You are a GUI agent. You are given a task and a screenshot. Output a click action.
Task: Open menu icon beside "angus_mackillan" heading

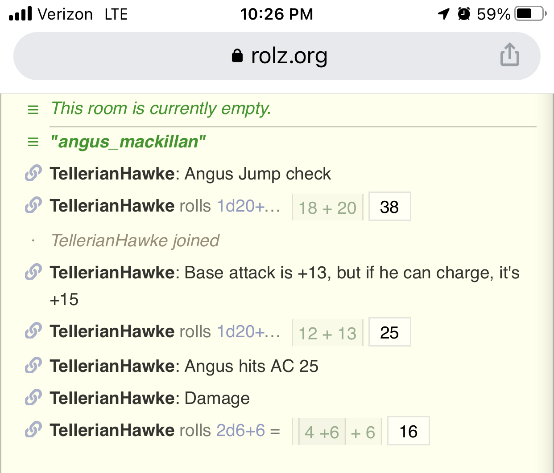coord(33,142)
